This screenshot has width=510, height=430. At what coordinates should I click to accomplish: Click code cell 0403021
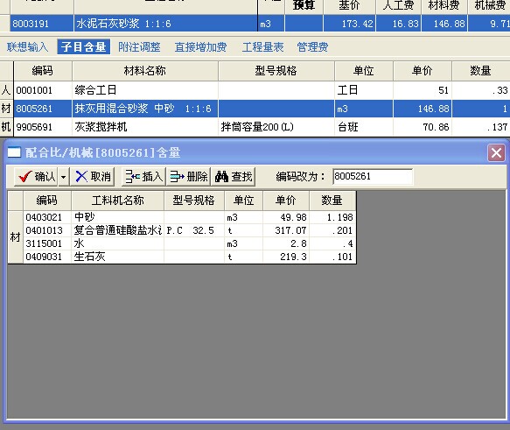point(47,217)
